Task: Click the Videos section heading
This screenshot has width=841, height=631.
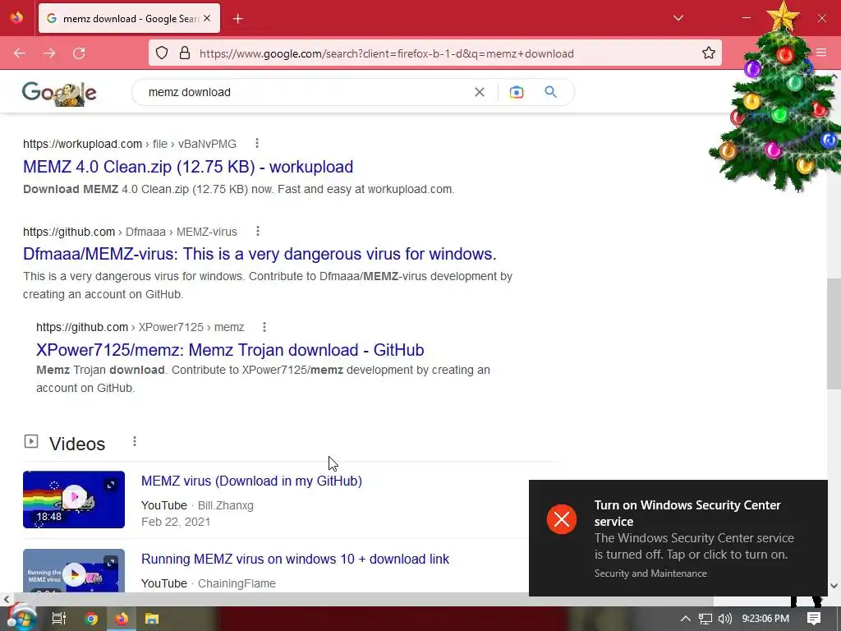Action: pyautogui.click(x=77, y=444)
